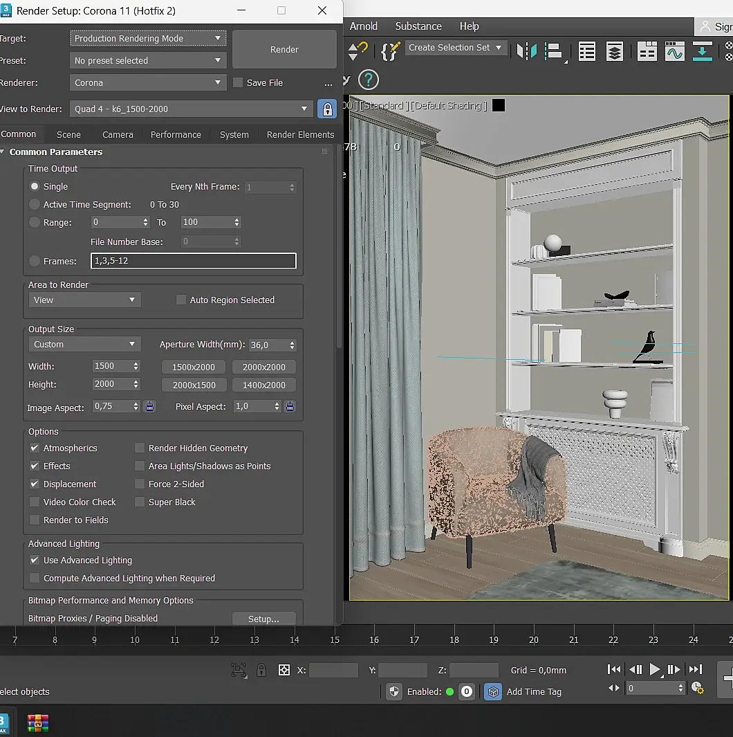Toggle the viewport lock next to View to Render
733x737 pixels.
(327, 109)
